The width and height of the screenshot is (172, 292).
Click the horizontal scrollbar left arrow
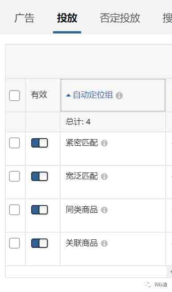point(170,271)
